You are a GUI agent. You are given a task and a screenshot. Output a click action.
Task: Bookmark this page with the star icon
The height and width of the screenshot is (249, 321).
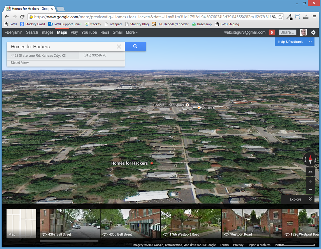tap(280, 17)
